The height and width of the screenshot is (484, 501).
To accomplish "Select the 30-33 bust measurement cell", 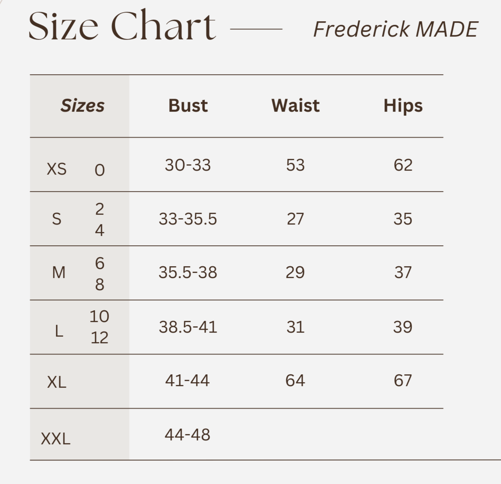I will 188,165.
